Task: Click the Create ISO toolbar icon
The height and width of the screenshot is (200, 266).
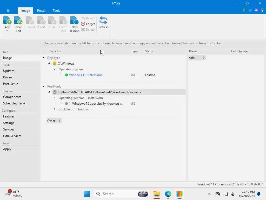Action: click(x=63, y=20)
